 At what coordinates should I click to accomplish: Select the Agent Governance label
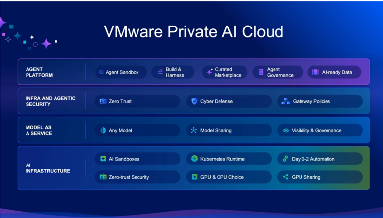pyautogui.click(x=280, y=72)
